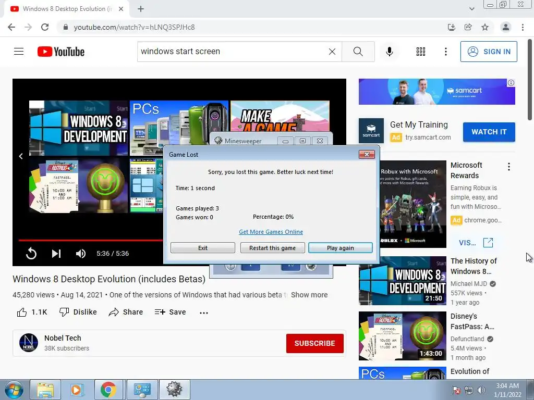
Task: Click the WATCH IT ad button
Action: point(489,132)
